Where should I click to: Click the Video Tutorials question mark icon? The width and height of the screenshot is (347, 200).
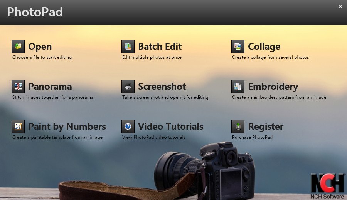tap(128, 127)
